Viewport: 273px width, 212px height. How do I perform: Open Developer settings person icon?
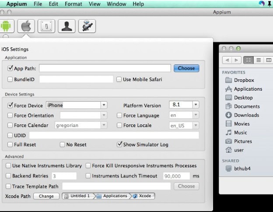pos(66,26)
